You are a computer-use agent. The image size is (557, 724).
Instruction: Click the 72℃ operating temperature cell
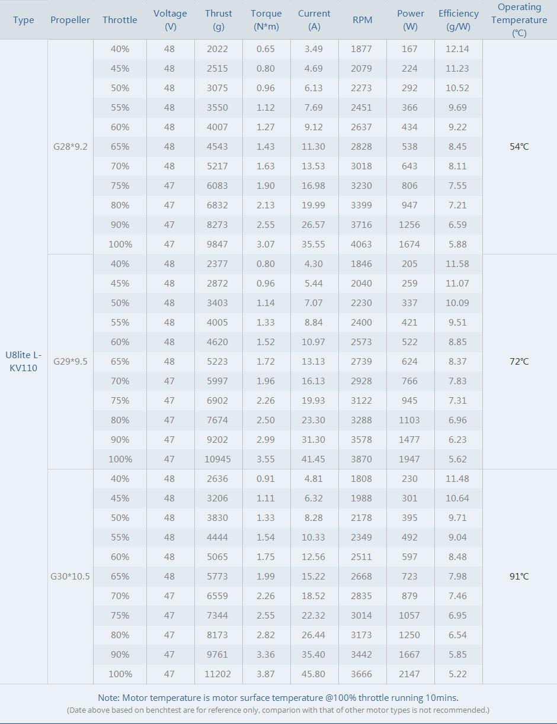[x=519, y=362]
